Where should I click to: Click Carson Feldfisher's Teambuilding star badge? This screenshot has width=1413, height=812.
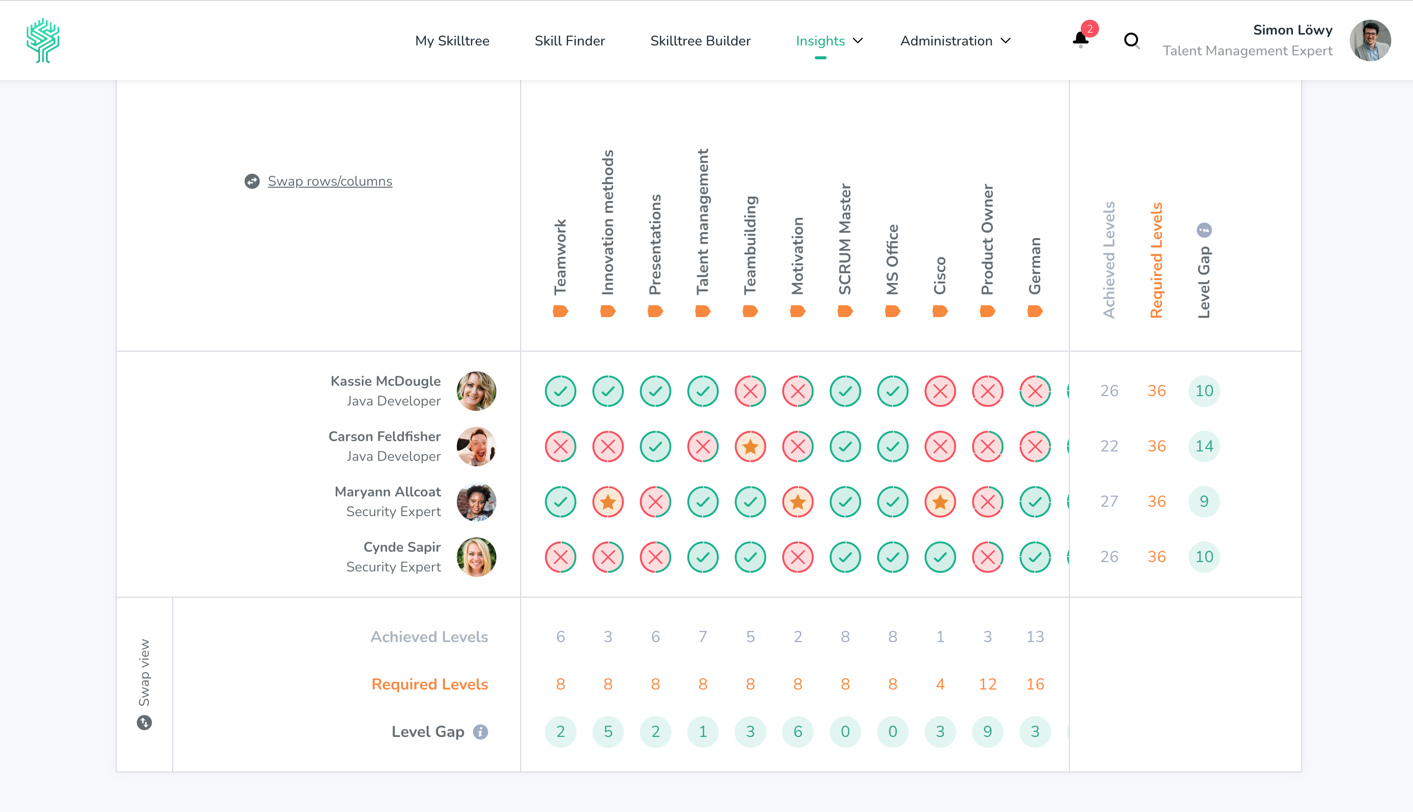click(750, 447)
